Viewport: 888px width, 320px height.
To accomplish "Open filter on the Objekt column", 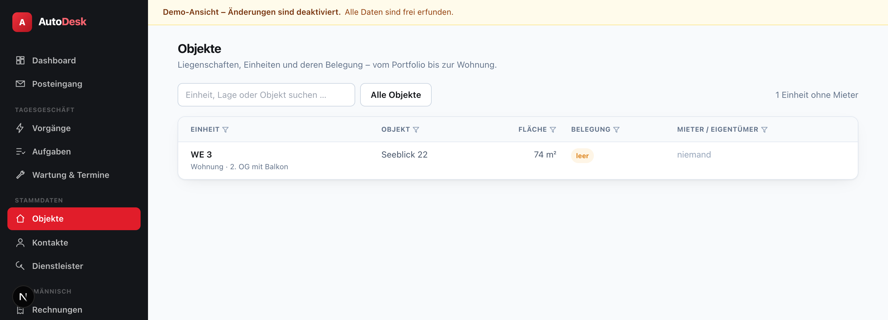I will pos(416,130).
